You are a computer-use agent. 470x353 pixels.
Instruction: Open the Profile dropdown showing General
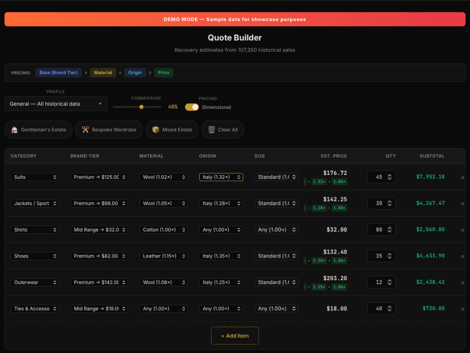point(56,103)
